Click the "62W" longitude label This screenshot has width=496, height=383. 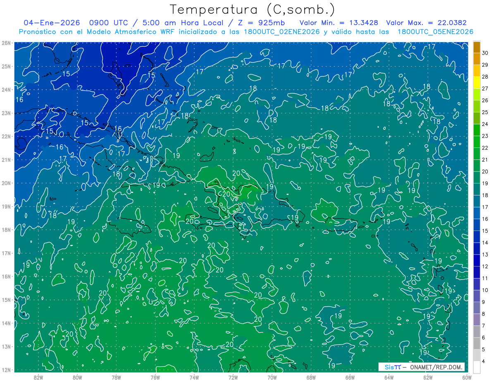pos(428,377)
